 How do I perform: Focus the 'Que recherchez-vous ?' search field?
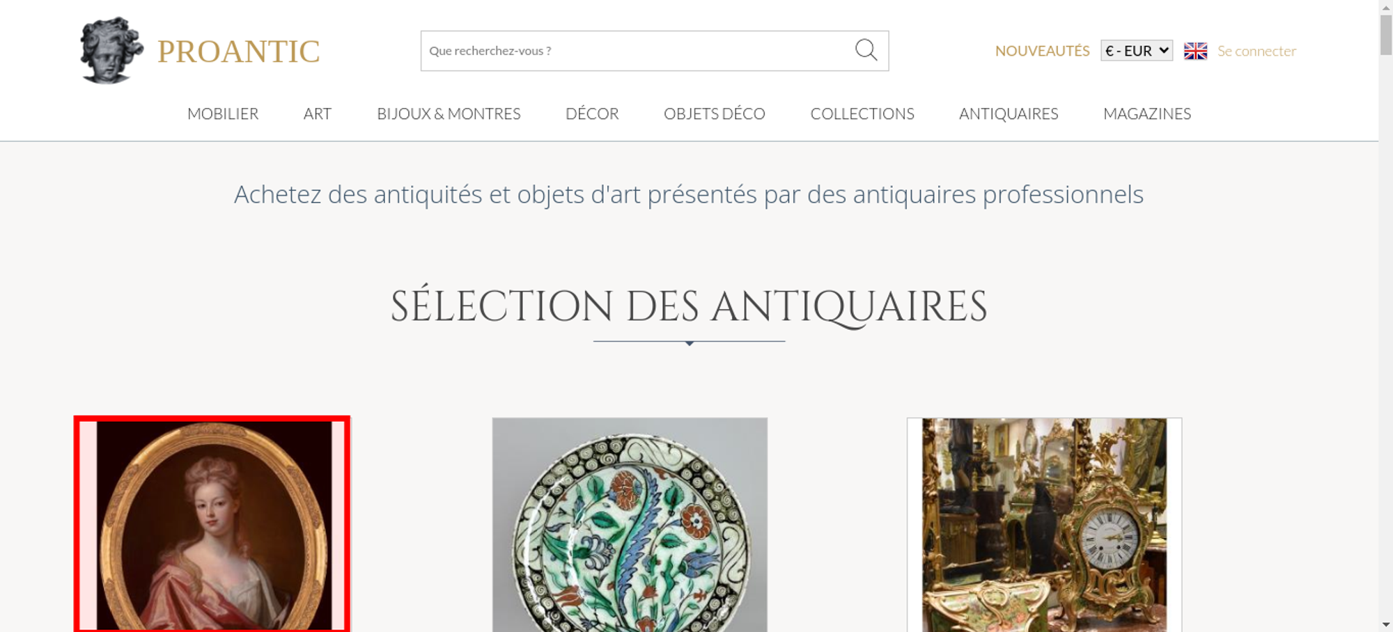pyautogui.click(x=634, y=51)
